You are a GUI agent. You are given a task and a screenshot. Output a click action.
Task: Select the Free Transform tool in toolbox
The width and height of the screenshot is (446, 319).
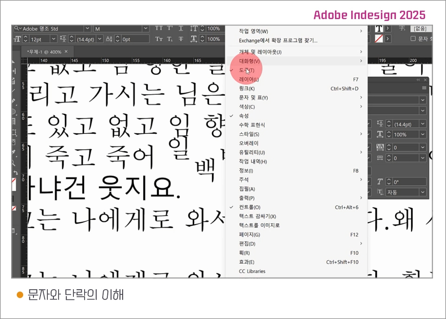pos(13,133)
